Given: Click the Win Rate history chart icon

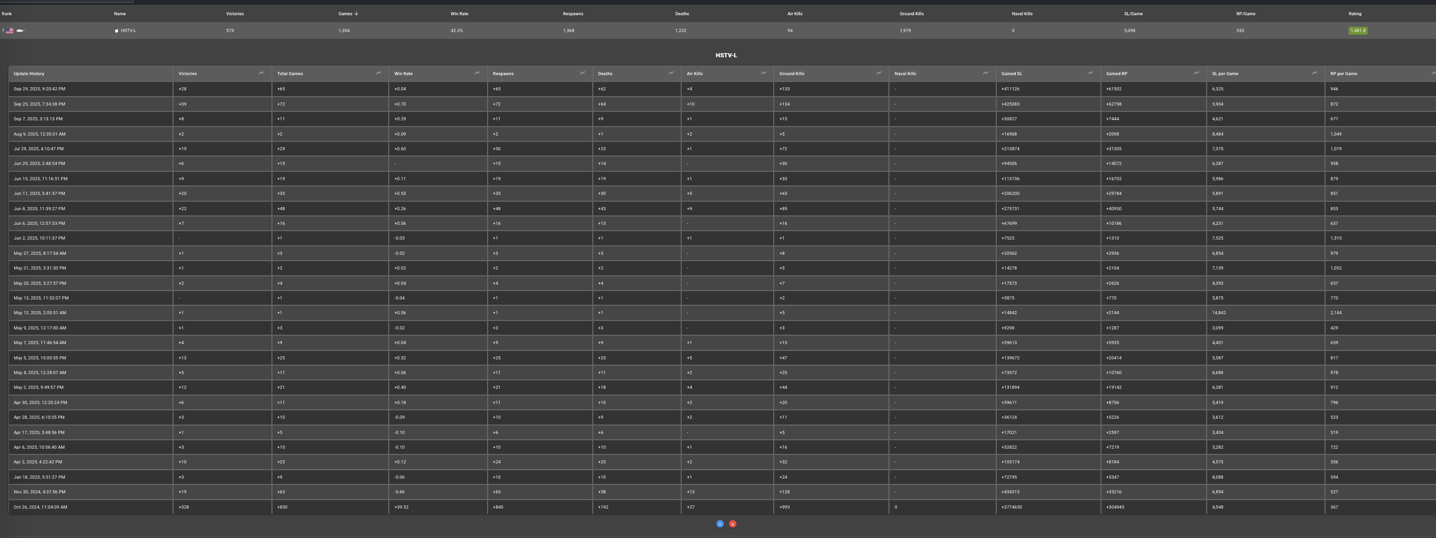Looking at the screenshot, I should [477, 73].
